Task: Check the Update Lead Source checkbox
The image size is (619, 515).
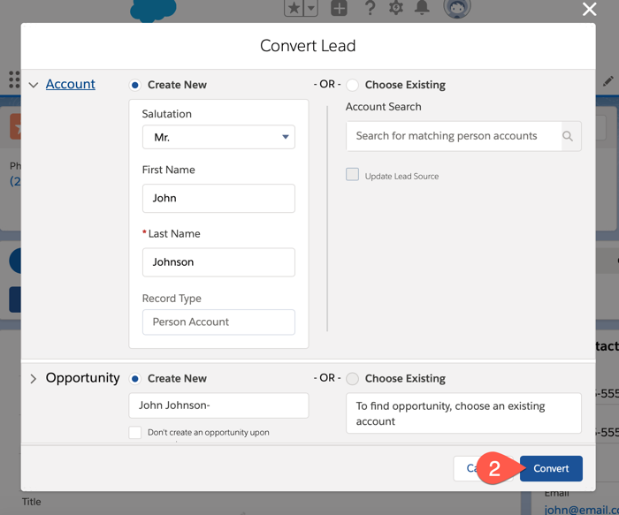Action: (x=353, y=175)
